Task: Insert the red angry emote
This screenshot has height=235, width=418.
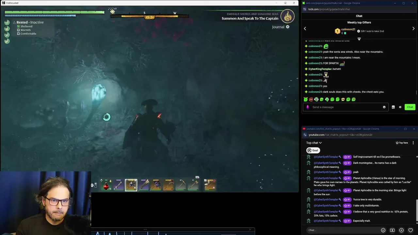Action: point(311,99)
